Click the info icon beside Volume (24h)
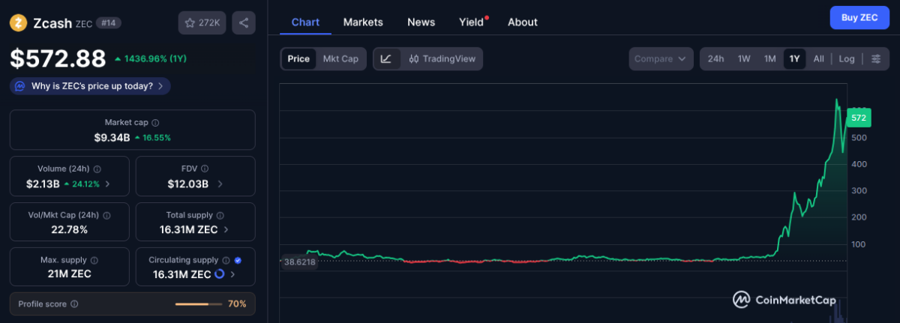This screenshot has width=900, height=323. click(x=97, y=169)
